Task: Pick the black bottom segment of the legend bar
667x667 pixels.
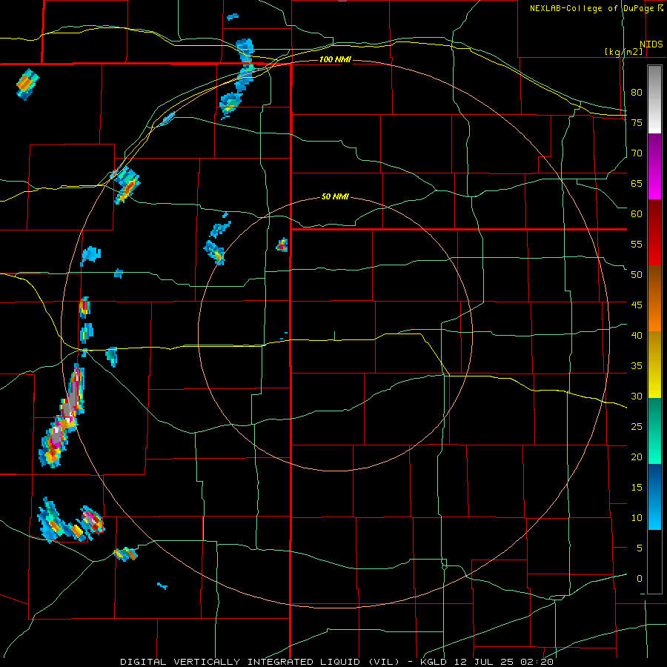Action: coord(654,561)
